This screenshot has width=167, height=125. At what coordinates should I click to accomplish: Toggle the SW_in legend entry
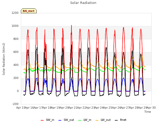coord(47,120)
